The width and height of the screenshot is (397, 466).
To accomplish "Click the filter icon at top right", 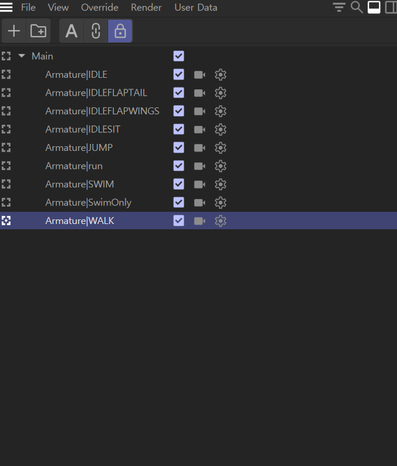I will (339, 8).
